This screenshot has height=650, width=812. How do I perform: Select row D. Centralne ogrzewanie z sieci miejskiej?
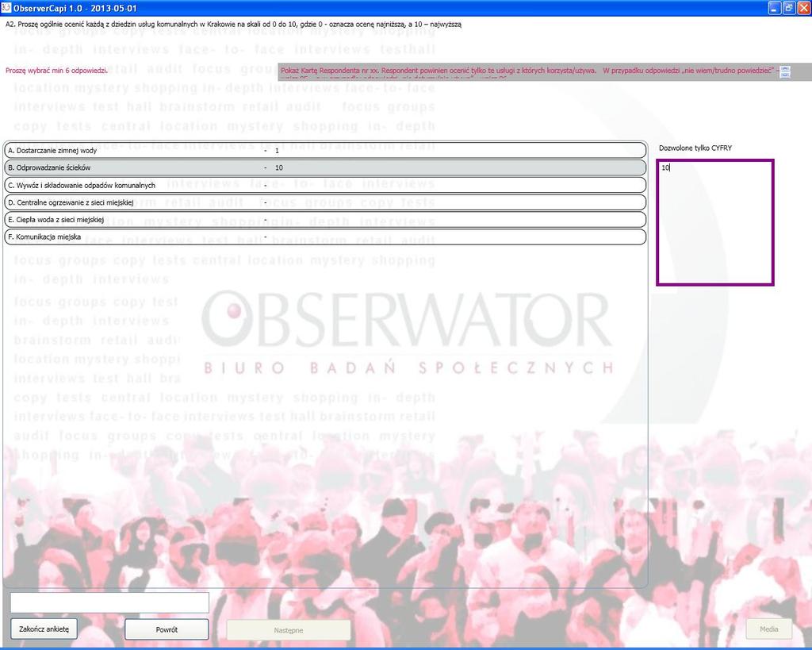[325, 202]
